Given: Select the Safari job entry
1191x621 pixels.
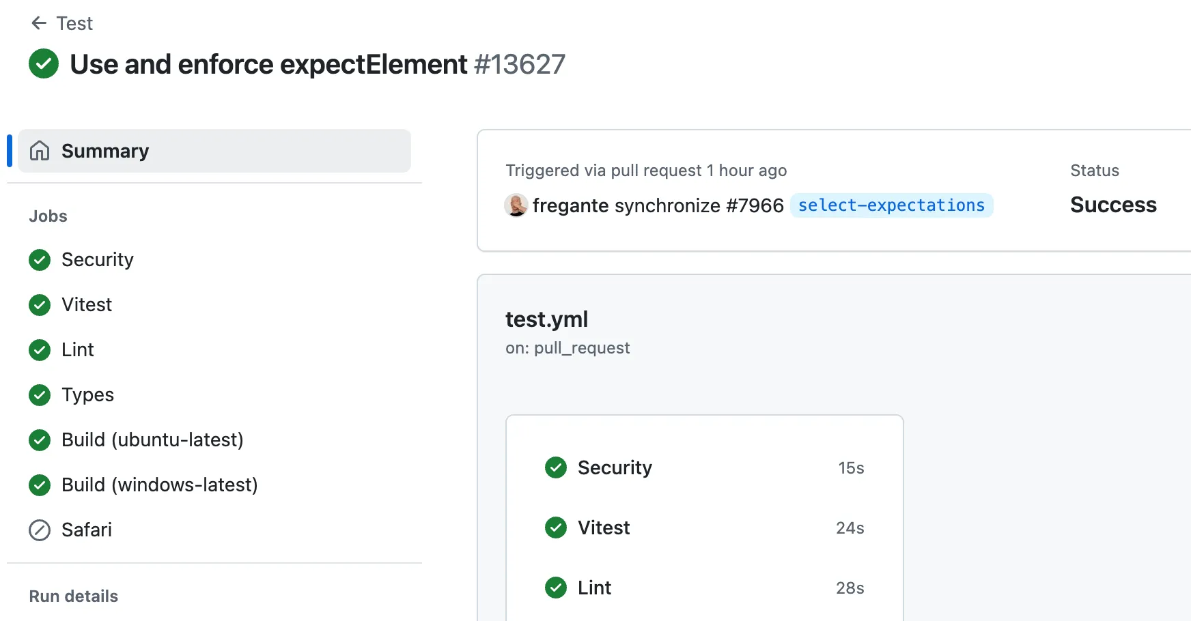Looking at the screenshot, I should 87,530.
